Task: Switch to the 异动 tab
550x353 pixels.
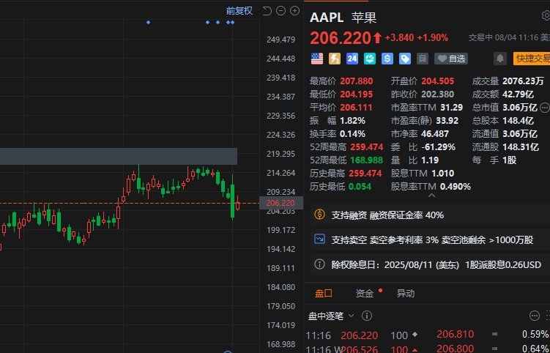Action: coord(406,294)
